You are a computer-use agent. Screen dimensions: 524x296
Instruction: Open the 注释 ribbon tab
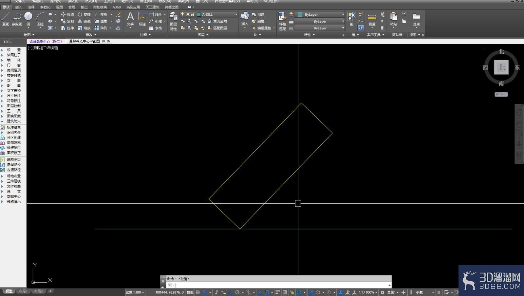[31, 7]
